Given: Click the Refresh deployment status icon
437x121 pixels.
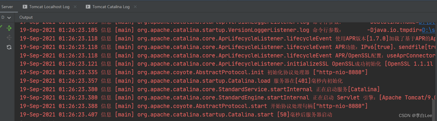Looking at the screenshot, I should (x=9, y=47).
